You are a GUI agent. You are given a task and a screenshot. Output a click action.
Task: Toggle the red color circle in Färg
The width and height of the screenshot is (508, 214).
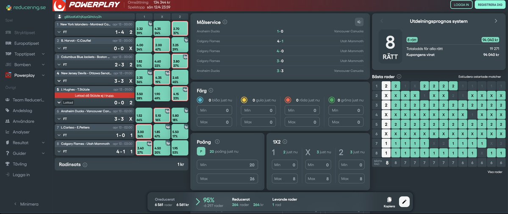(x=289, y=100)
